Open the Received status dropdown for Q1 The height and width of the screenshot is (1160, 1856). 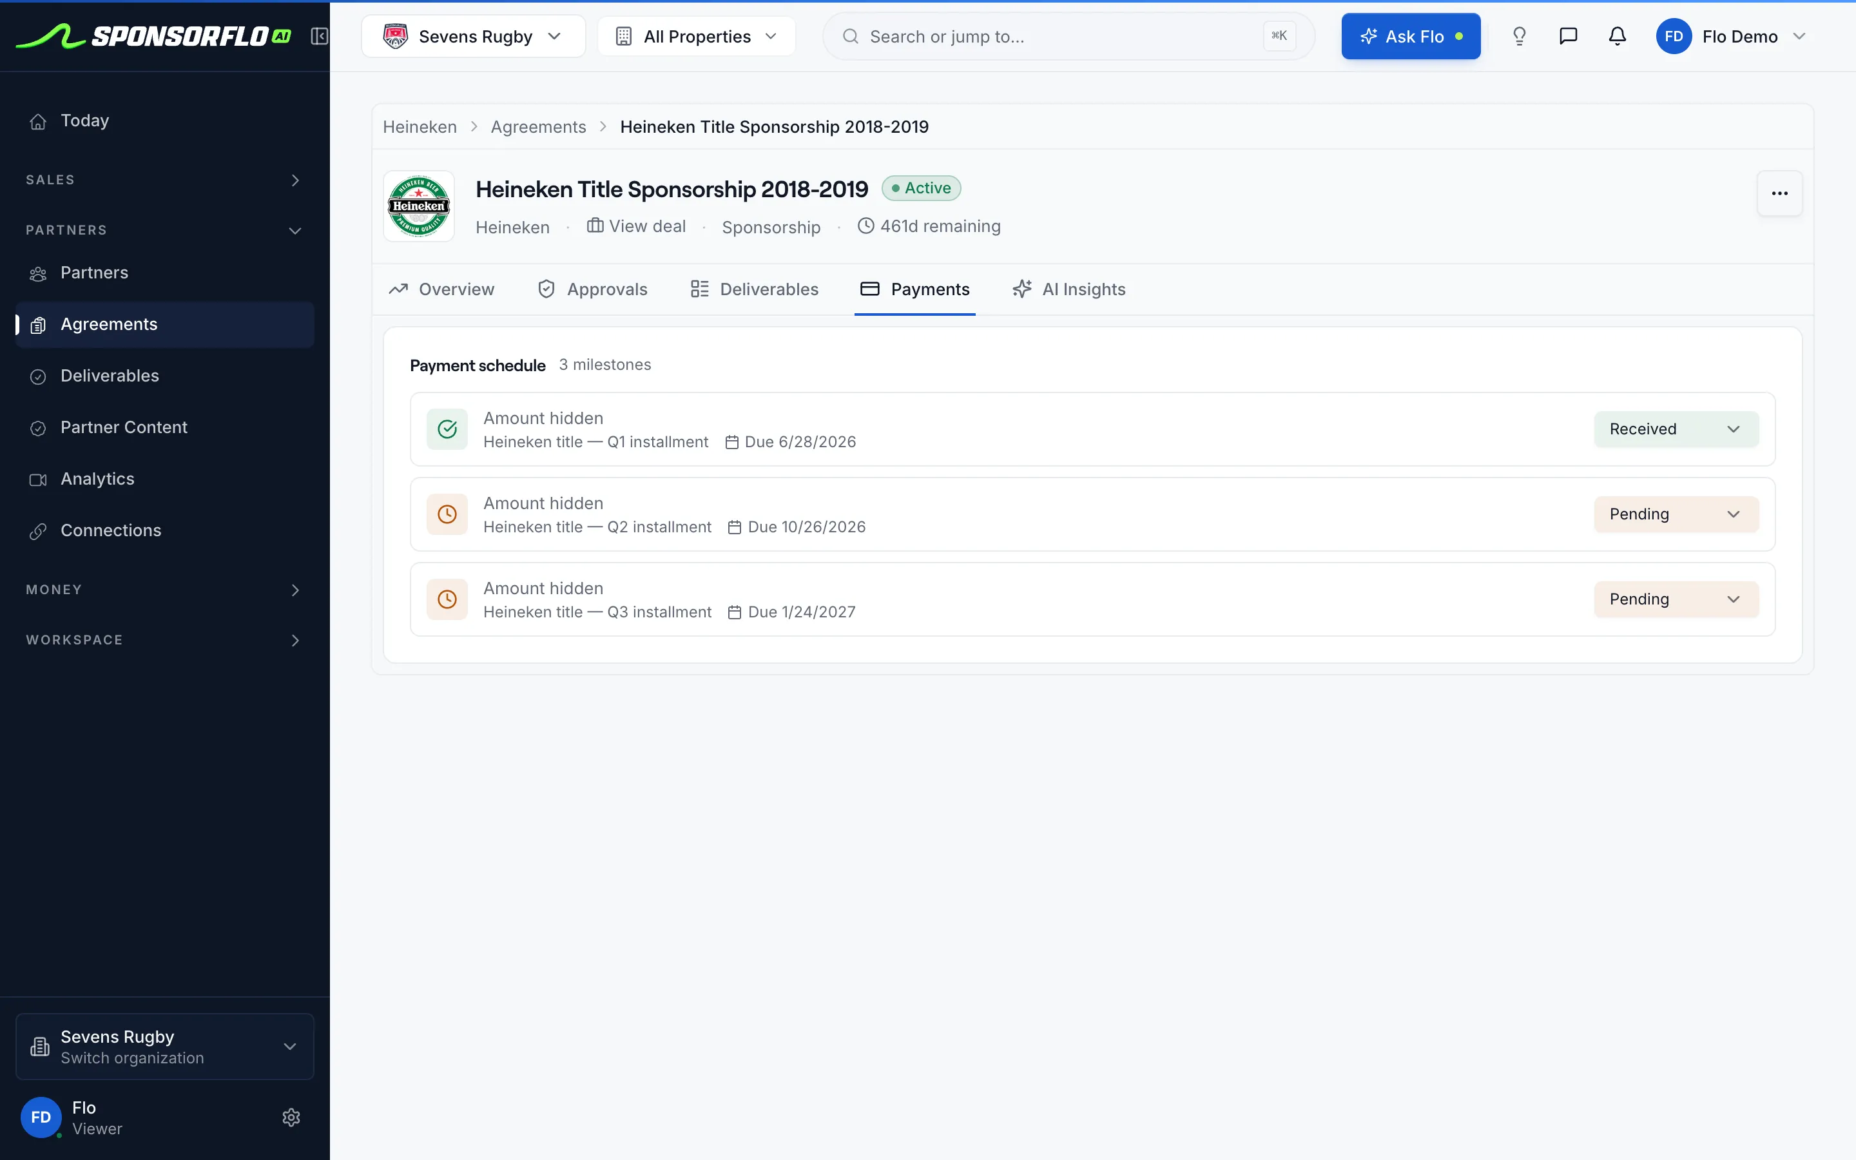[1676, 429]
